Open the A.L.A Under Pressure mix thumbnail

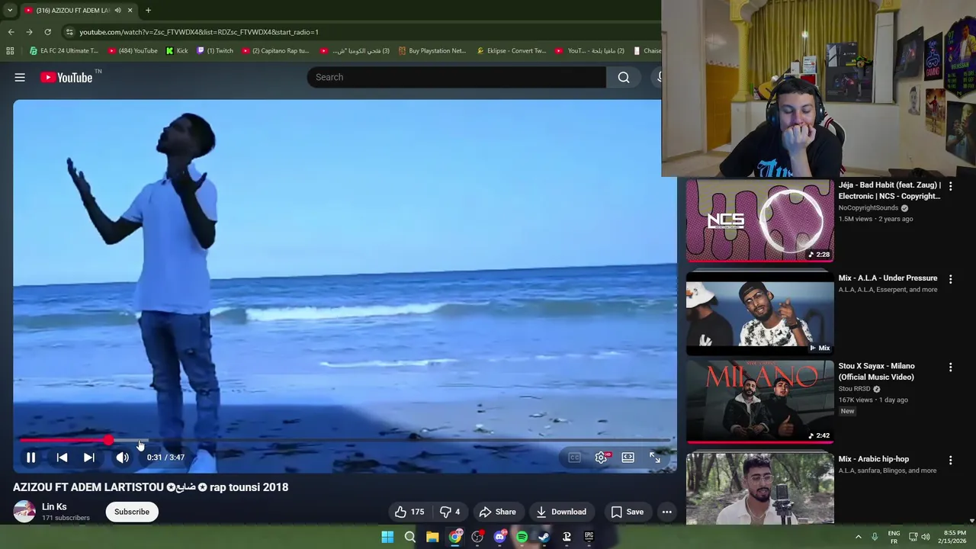(x=760, y=313)
